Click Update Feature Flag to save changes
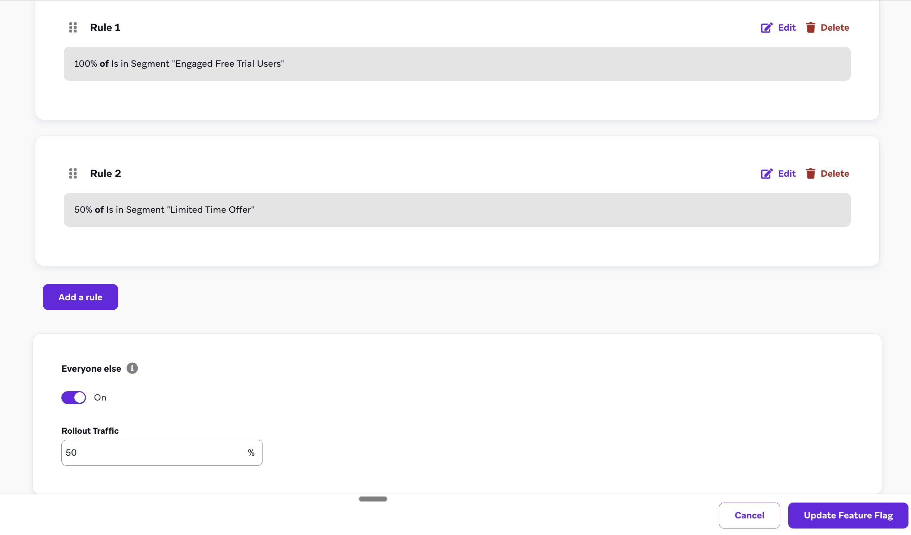Screen dimensions: 911x535 click(848, 515)
